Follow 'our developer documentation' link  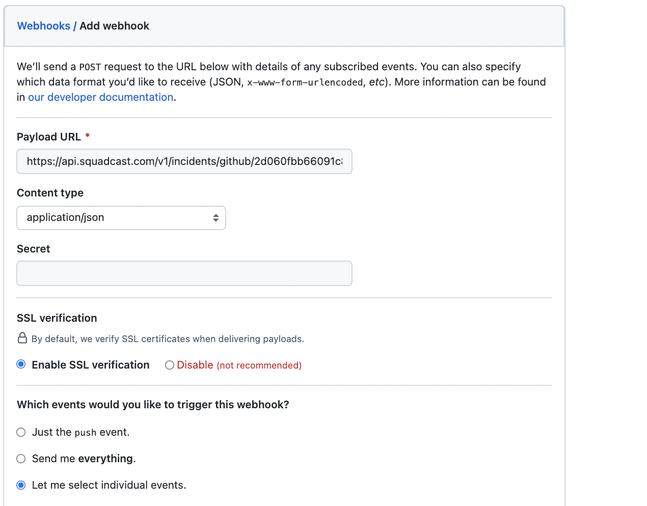100,97
